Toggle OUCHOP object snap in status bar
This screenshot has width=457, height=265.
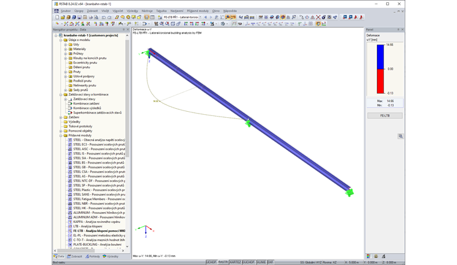248,263
